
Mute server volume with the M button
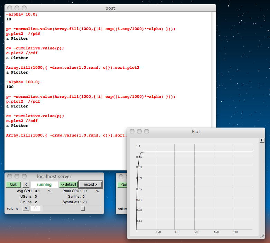[26, 208]
